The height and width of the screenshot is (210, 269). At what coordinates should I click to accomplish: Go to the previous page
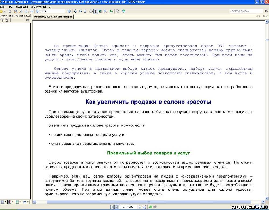(x=116, y=207)
